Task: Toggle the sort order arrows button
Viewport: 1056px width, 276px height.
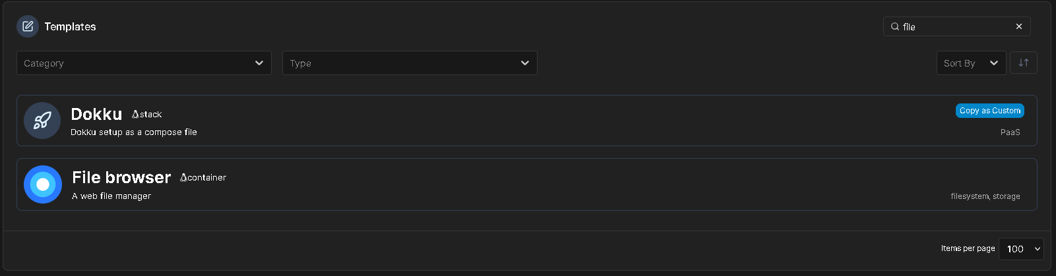Action: coord(1024,63)
